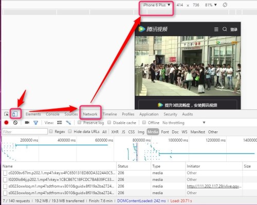257x205 pixels.
Task: Filter requests by CSS
Action: tap(132, 132)
